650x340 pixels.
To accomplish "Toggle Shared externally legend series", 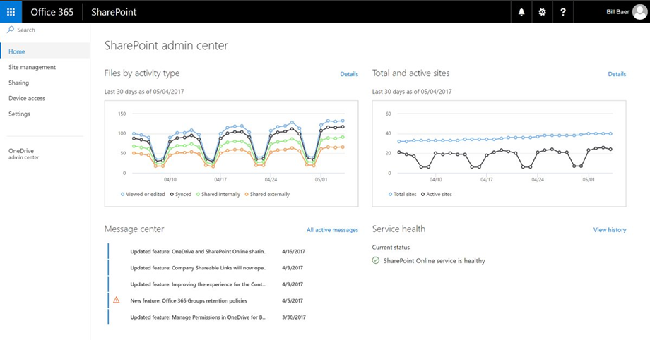I will tap(267, 194).
